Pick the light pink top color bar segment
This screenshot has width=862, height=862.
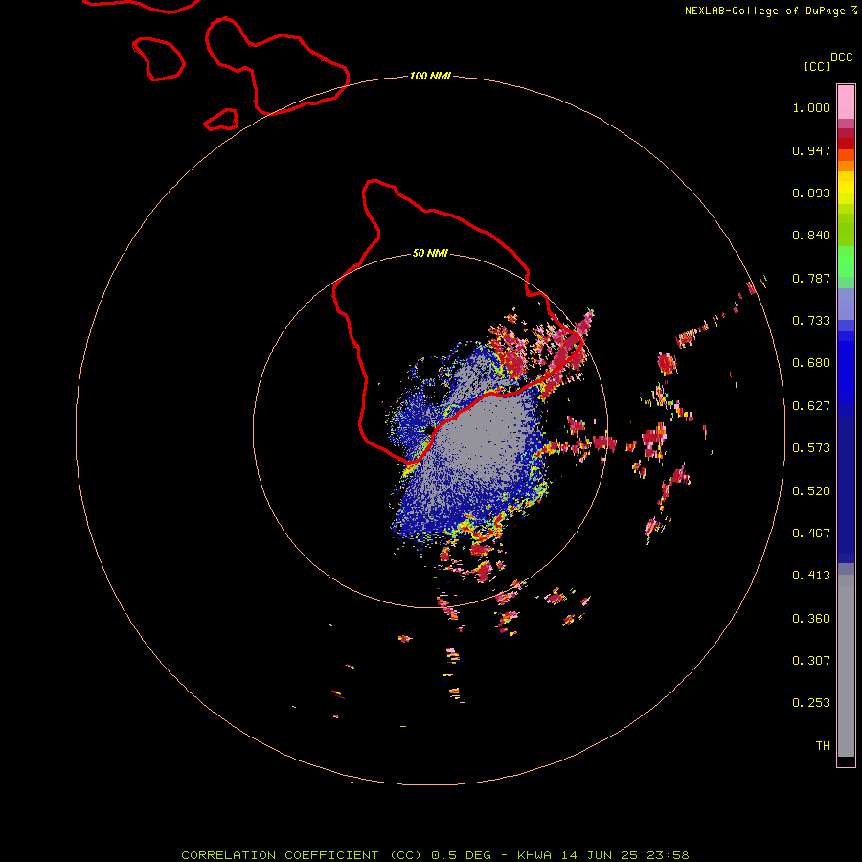click(846, 102)
